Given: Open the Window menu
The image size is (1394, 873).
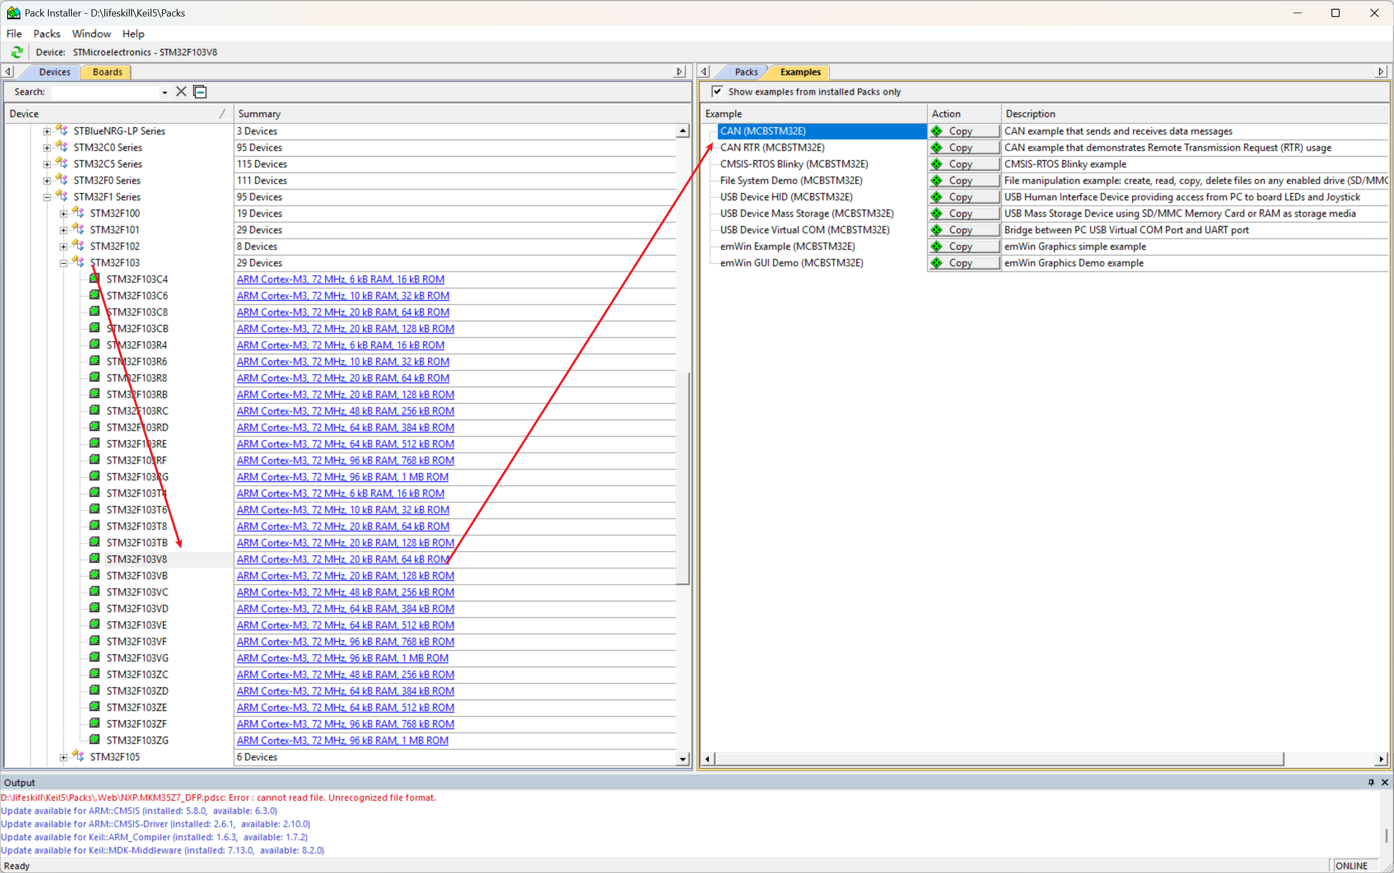Looking at the screenshot, I should coord(91,33).
